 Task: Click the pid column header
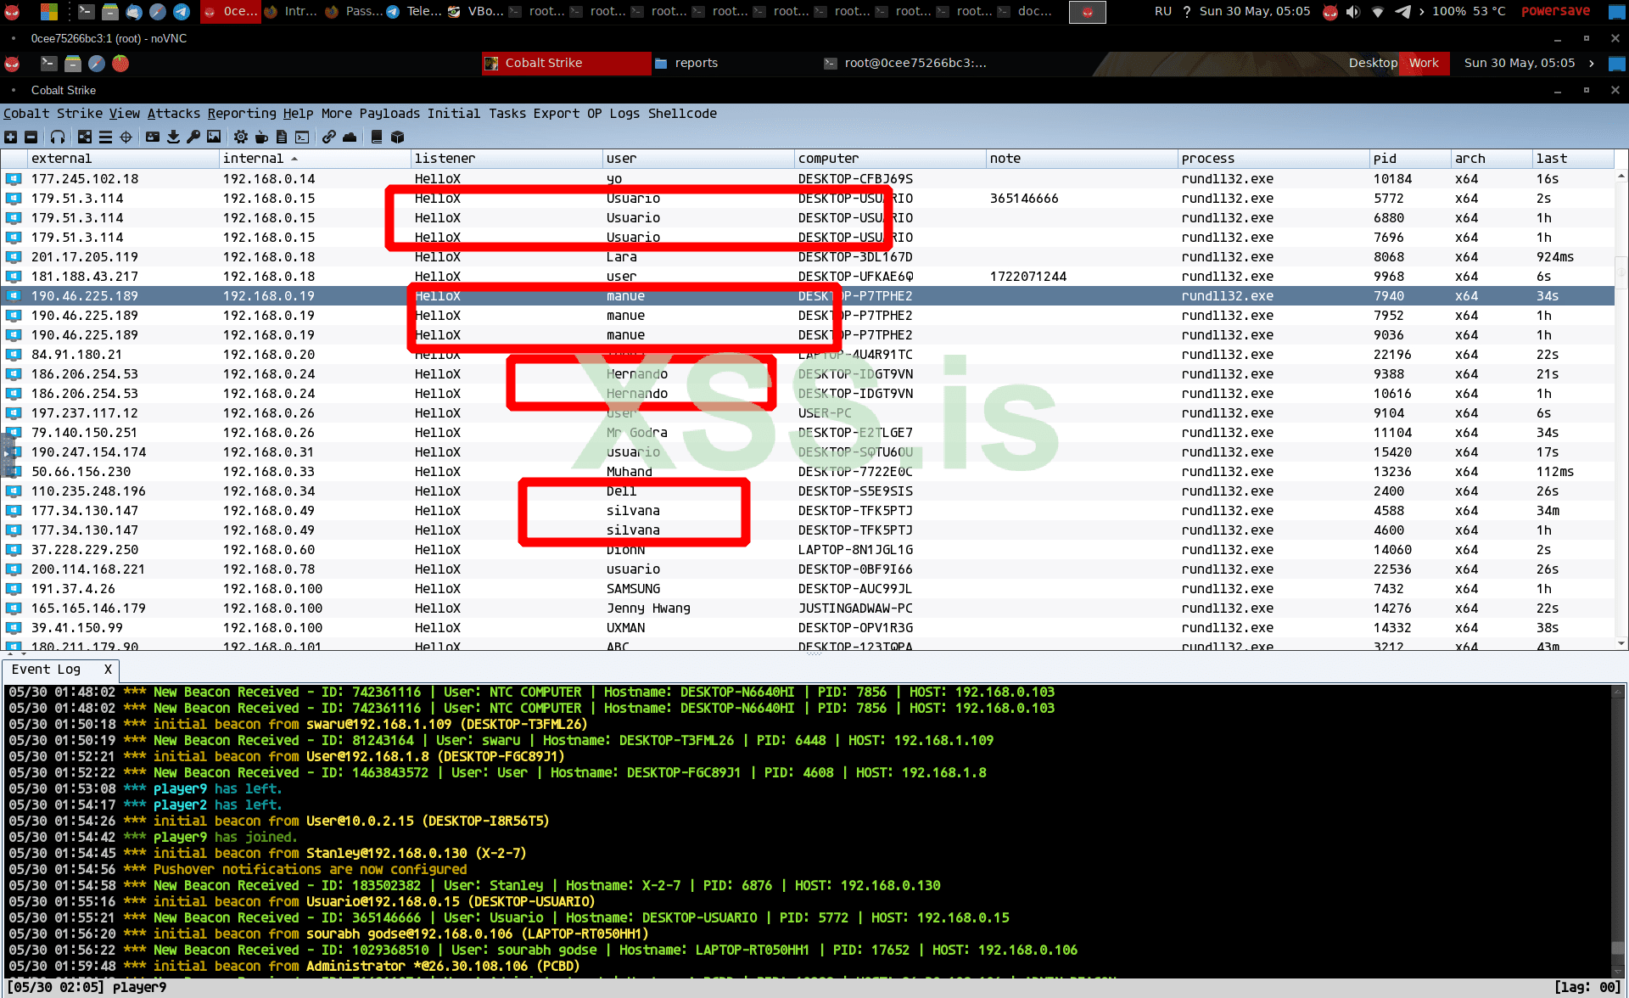(x=1385, y=159)
